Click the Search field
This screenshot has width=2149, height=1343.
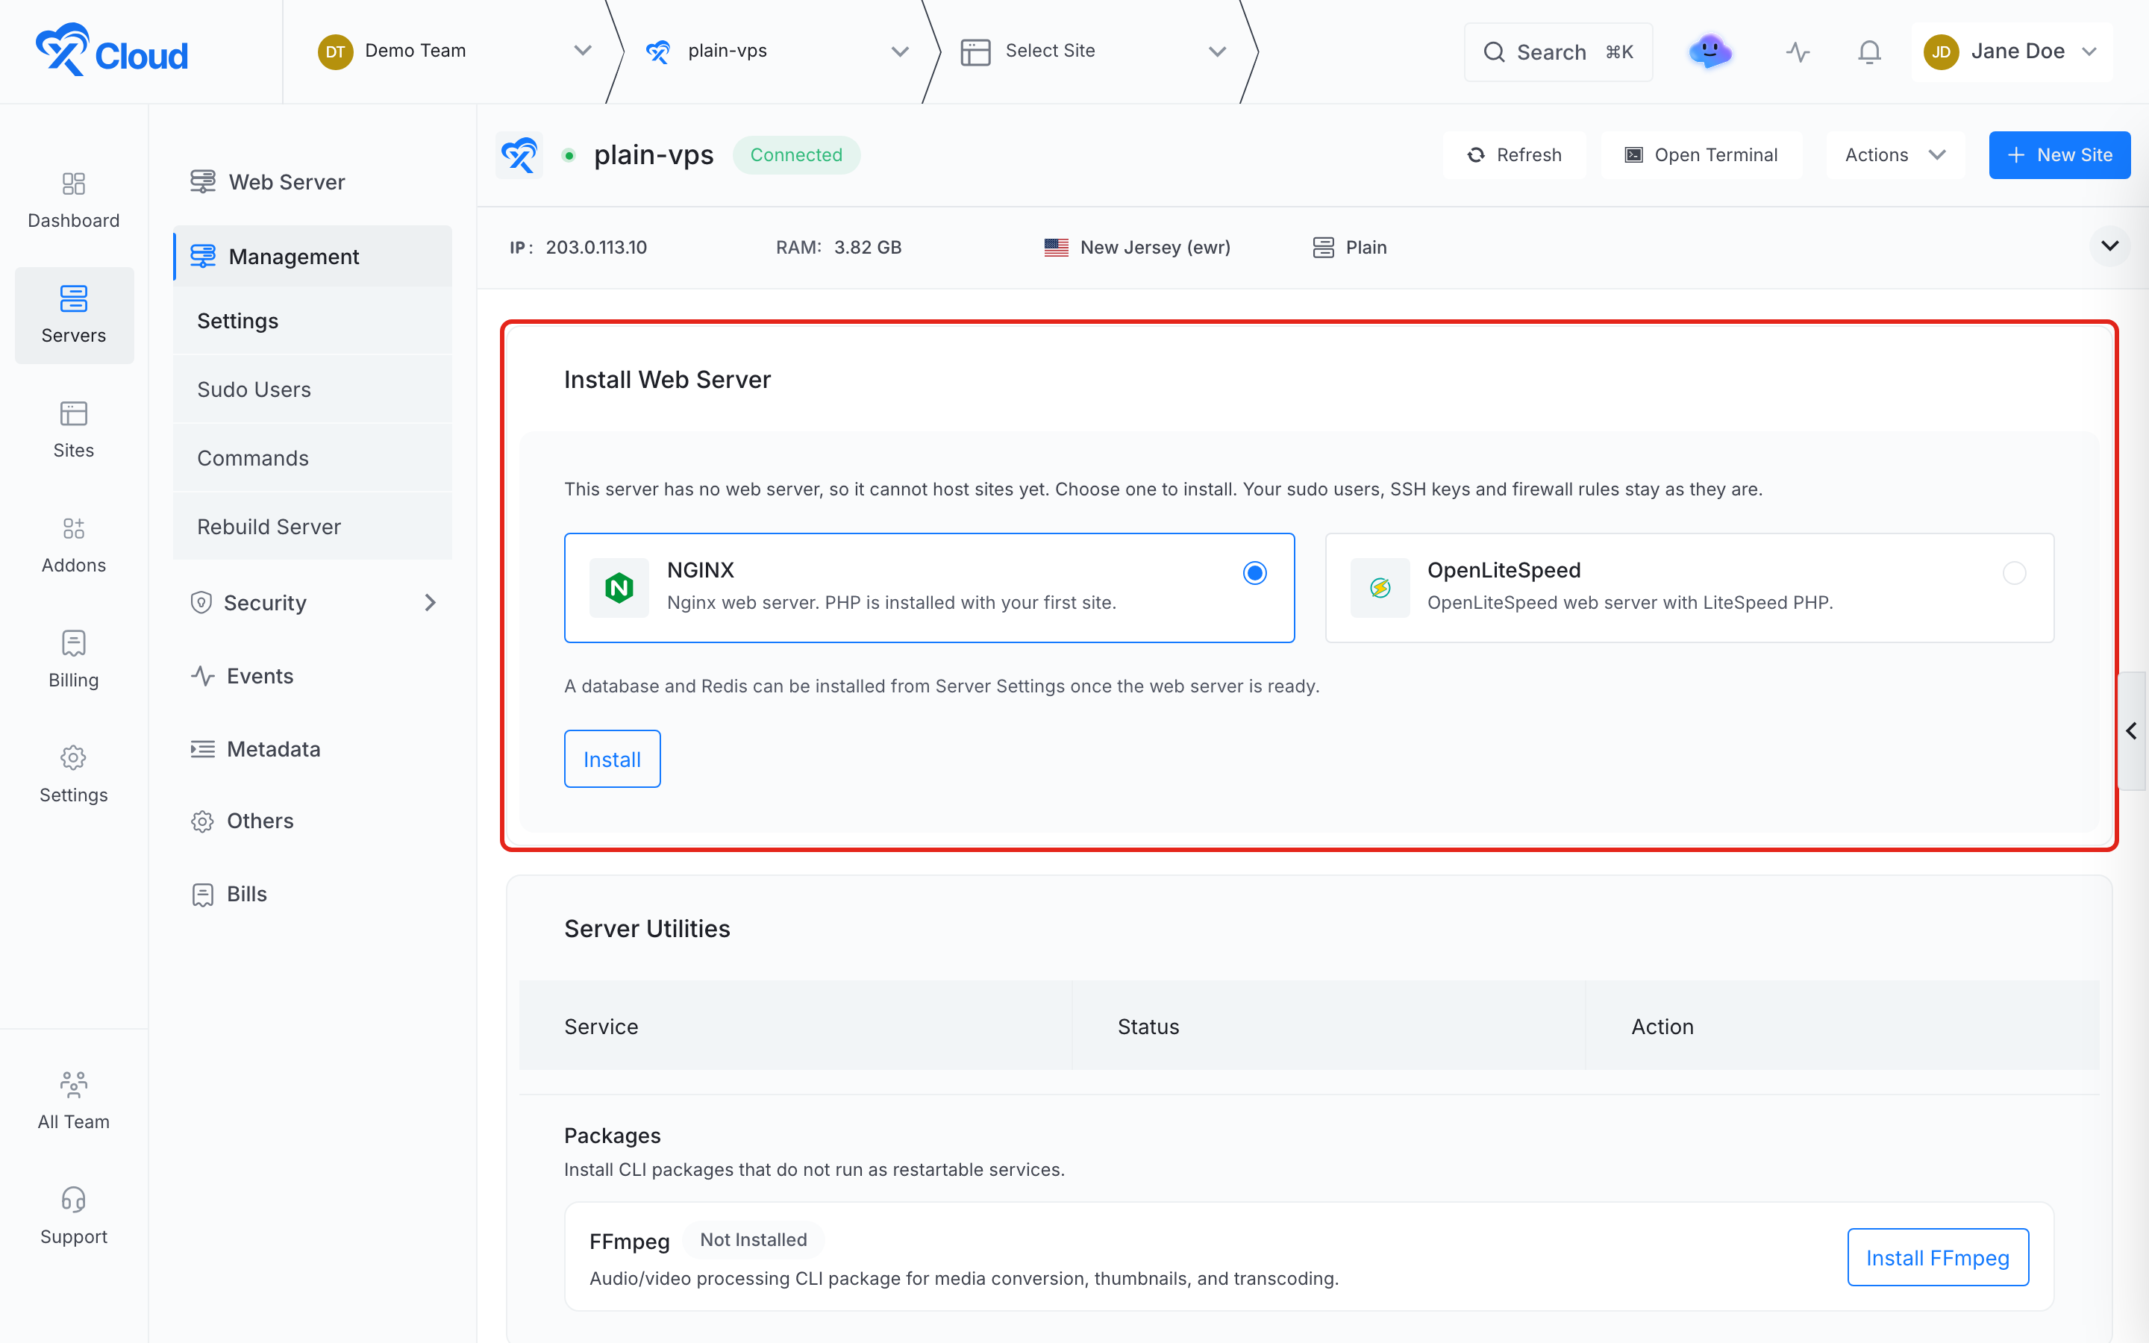tap(1559, 51)
